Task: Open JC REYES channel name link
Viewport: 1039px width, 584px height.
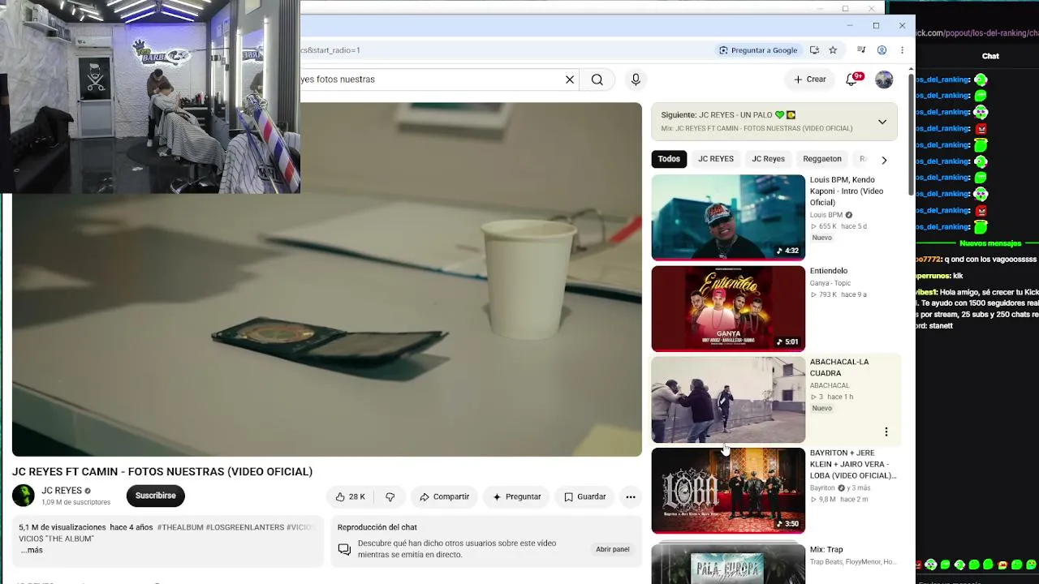Action: [x=62, y=491]
